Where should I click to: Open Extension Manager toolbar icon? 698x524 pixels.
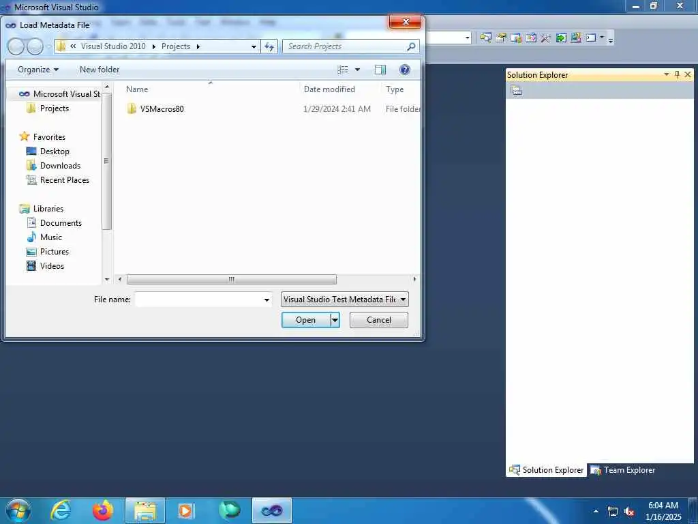(x=576, y=38)
